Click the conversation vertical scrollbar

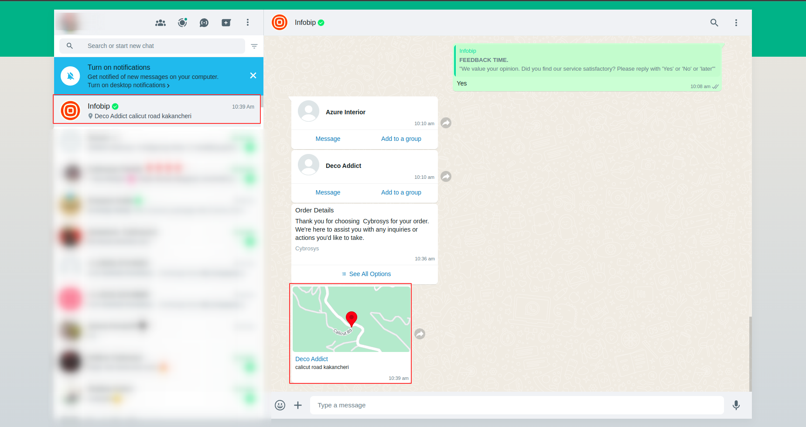(x=750, y=353)
